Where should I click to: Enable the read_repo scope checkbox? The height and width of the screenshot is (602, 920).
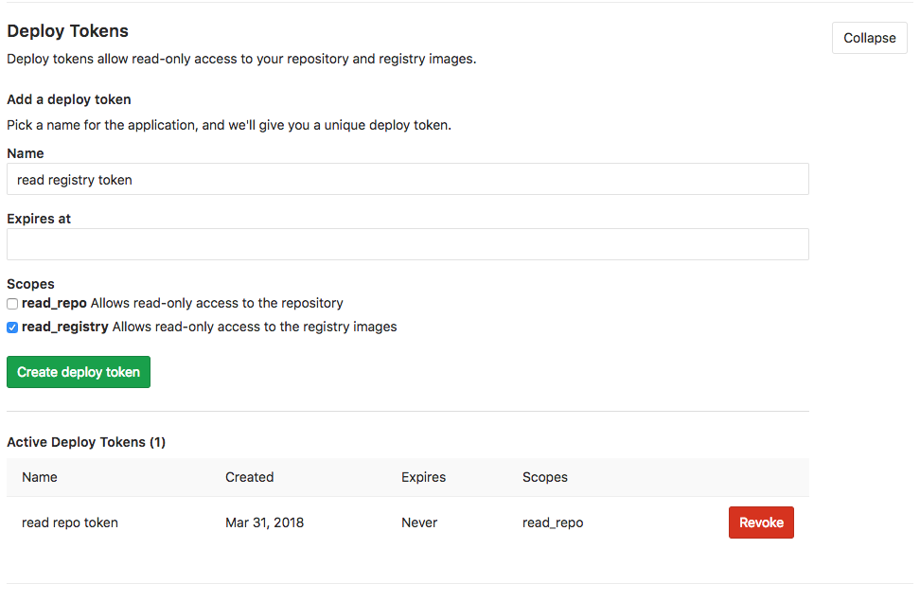pos(12,304)
